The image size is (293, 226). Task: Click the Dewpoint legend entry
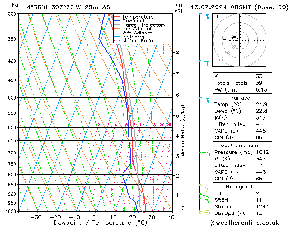click(129, 21)
